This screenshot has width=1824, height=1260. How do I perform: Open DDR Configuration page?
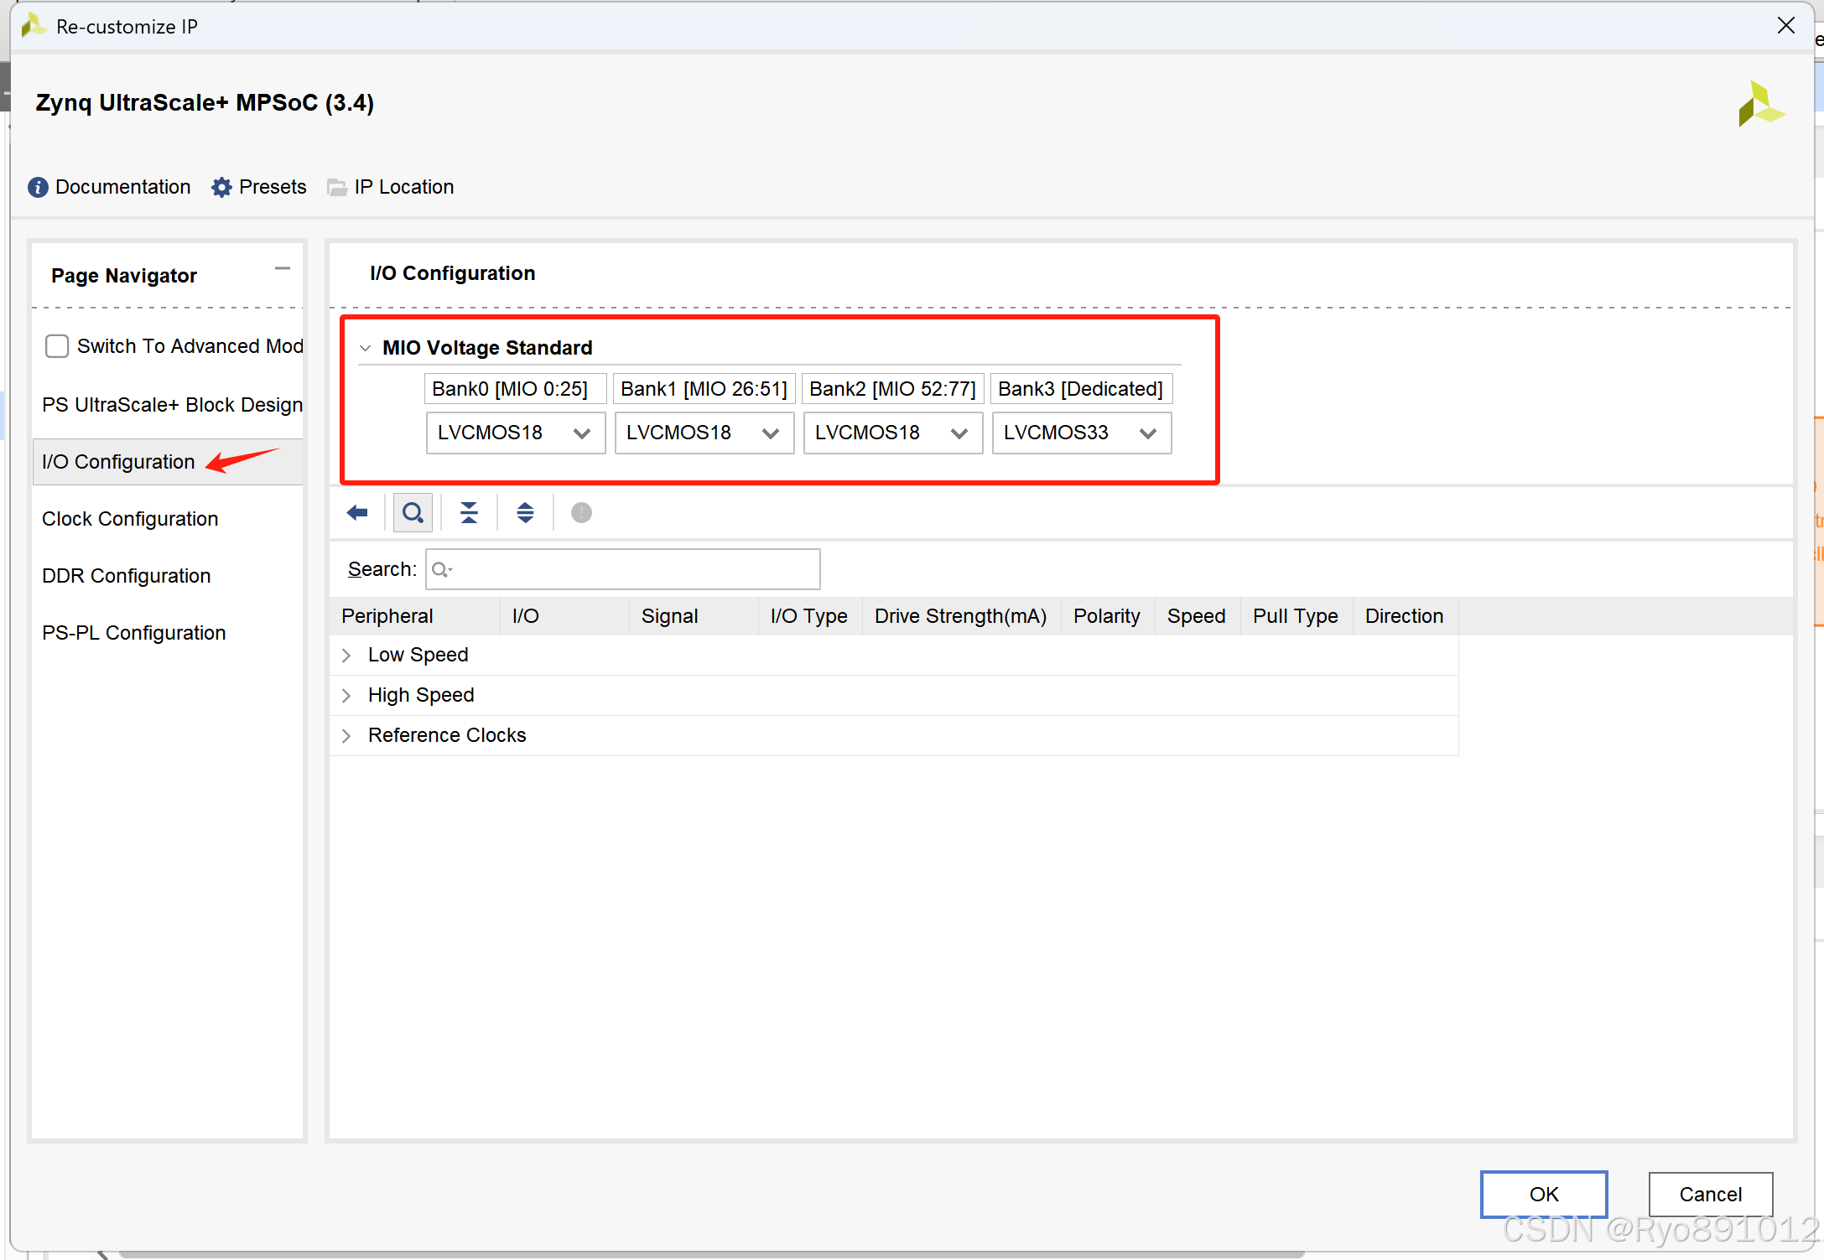(127, 576)
